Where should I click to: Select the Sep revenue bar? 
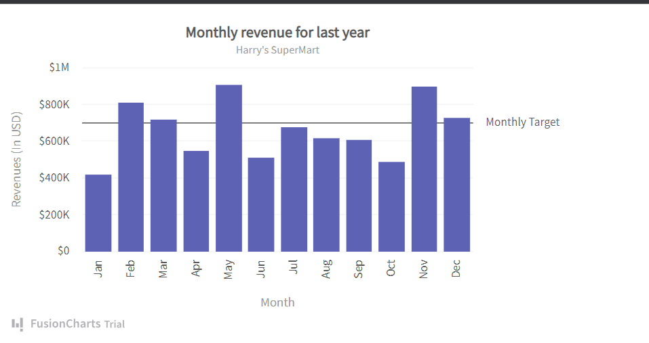pos(359,196)
